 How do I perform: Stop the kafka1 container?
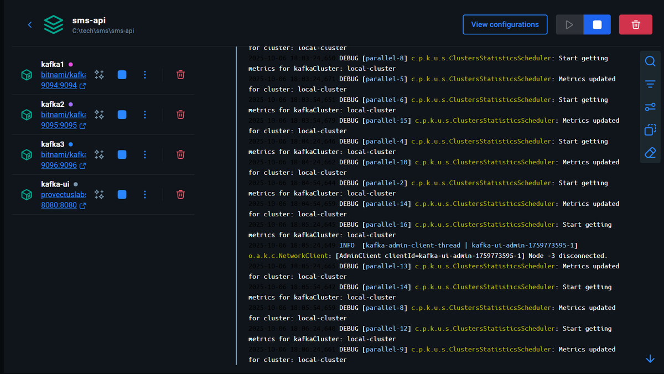point(122,75)
